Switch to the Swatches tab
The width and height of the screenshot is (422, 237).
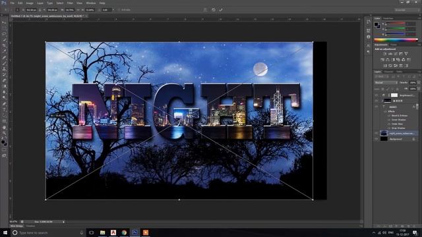[388, 18]
